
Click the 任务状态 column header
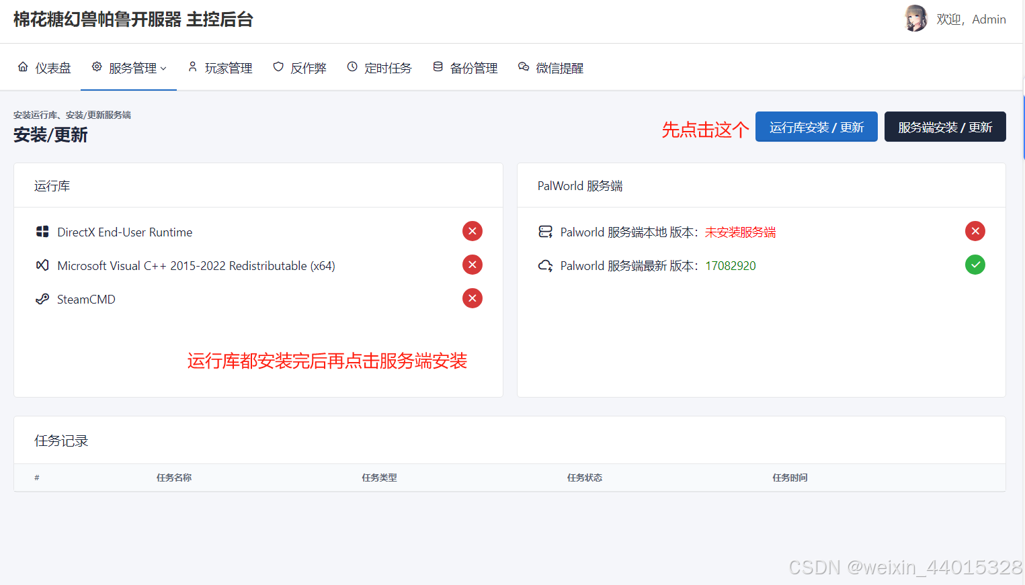click(585, 478)
